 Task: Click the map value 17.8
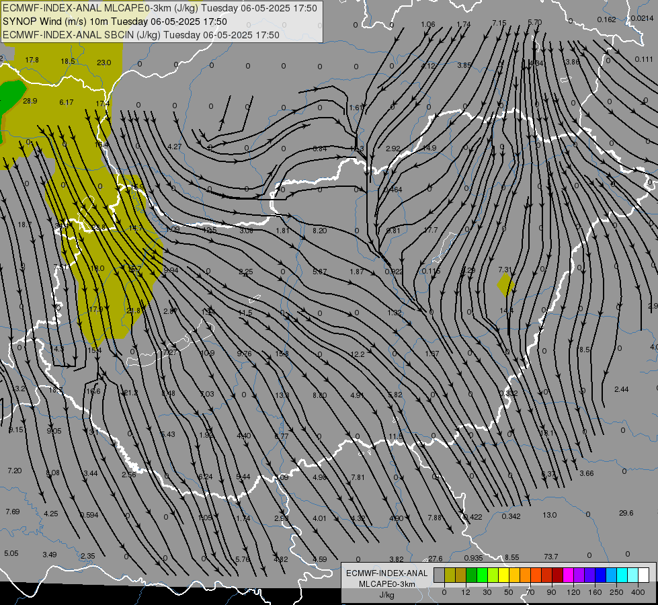coord(32,60)
